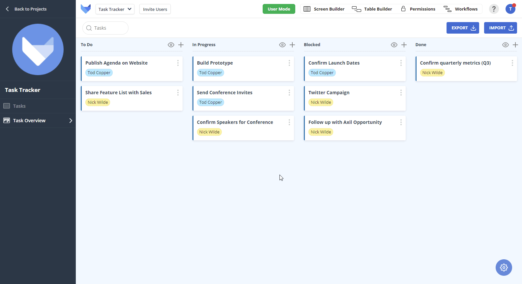The width and height of the screenshot is (522, 284).
Task: Add a card to the Done column
Action: tap(515, 45)
